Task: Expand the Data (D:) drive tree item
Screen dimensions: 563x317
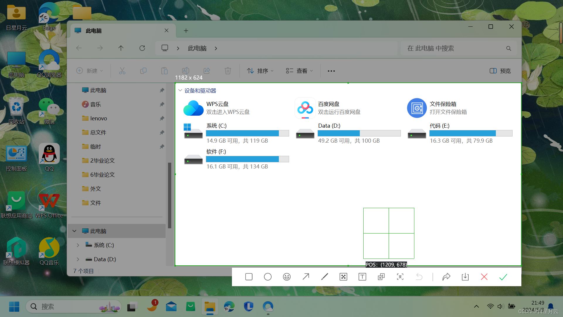Action: click(78, 259)
